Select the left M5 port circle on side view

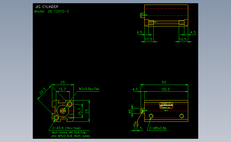point(151,116)
